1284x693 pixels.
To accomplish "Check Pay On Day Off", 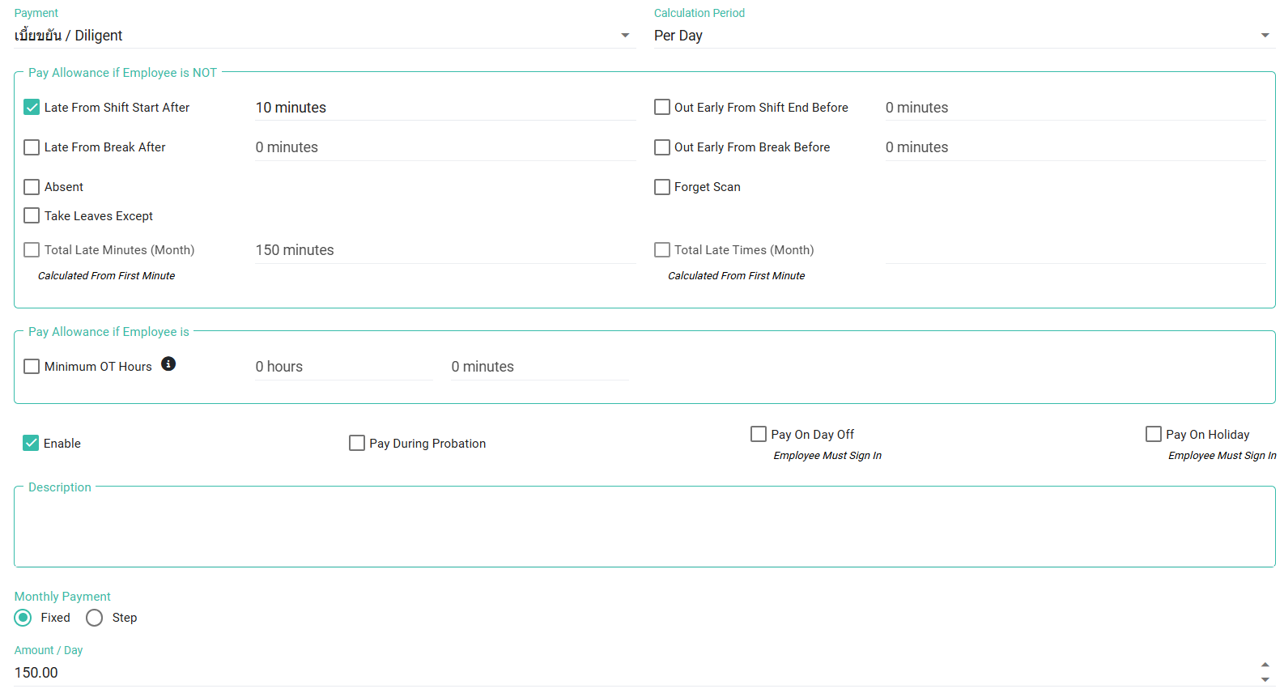I will pyautogui.click(x=759, y=434).
